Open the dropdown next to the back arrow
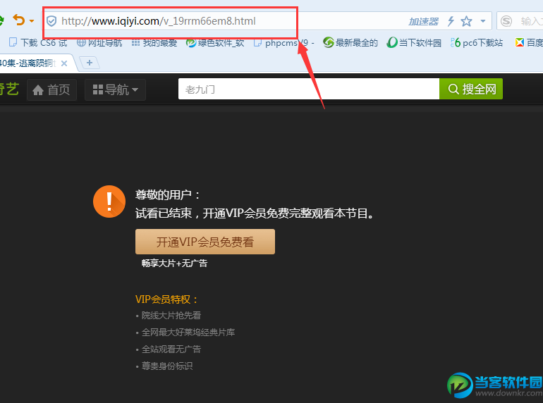This screenshot has height=403, width=543. coord(32,21)
